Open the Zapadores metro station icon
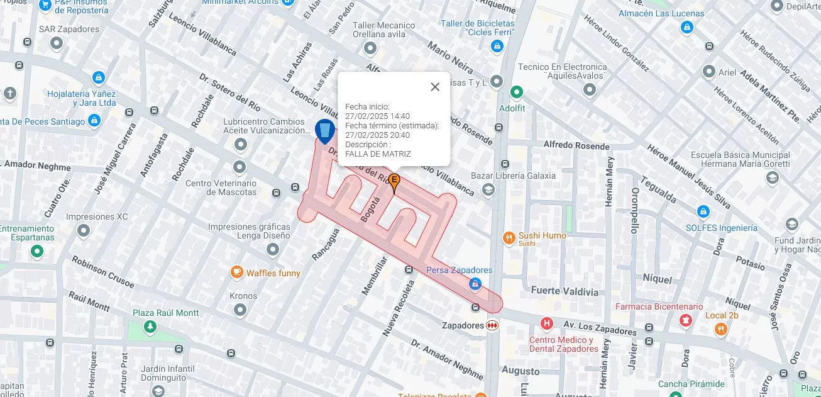821x397 pixels. [x=492, y=325]
